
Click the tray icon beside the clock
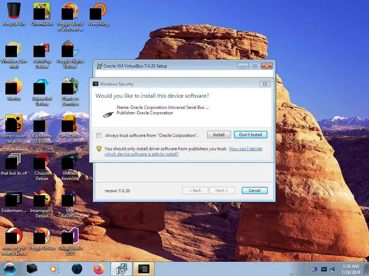point(333,269)
